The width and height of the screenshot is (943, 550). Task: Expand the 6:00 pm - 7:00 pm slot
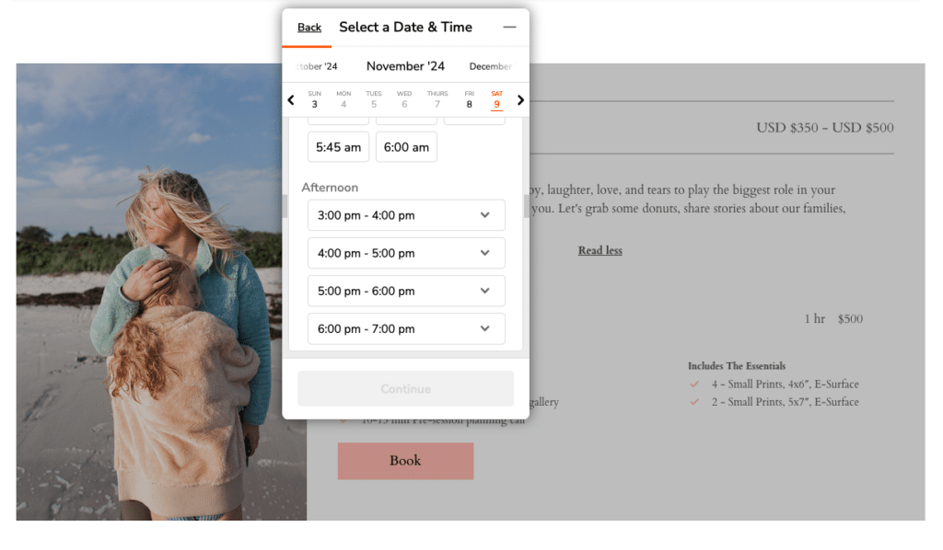click(x=406, y=328)
